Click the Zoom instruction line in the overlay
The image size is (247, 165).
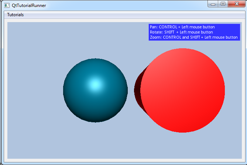pyautogui.click(x=193, y=38)
